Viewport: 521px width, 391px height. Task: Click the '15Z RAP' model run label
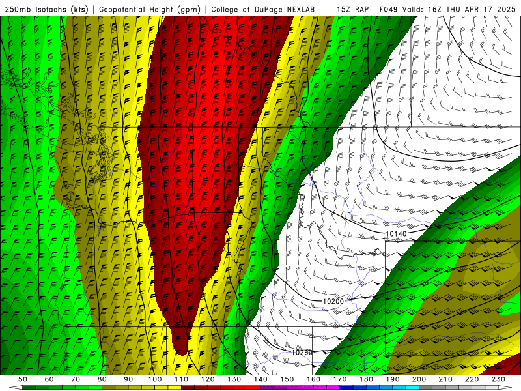(x=352, y=9)
